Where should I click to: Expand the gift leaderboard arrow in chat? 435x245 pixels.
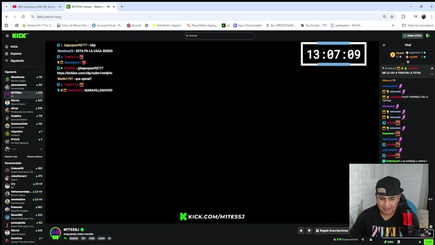pyautogui.click(x=408, y=62)
